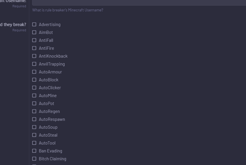Tick the AimBot option

(x=34, y=32)
